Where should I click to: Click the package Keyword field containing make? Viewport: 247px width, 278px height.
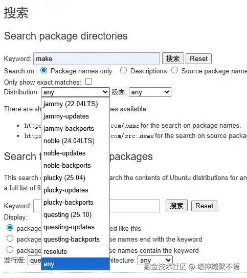[97, 58]
